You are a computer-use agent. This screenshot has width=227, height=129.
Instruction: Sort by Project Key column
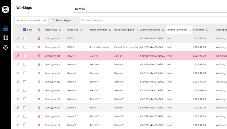click(x=60, y=30)
